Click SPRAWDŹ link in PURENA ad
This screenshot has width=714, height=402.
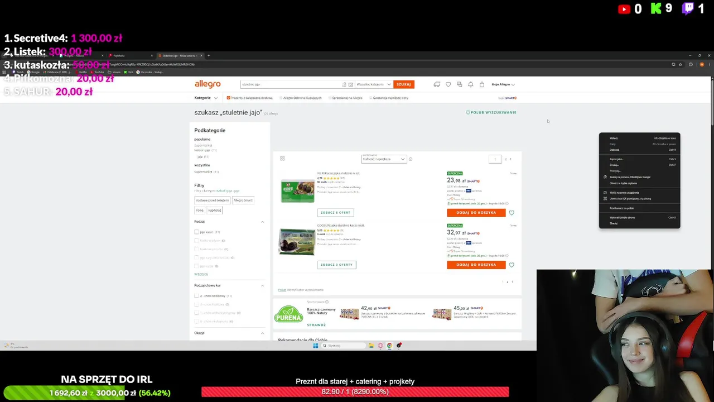point(316,325)
